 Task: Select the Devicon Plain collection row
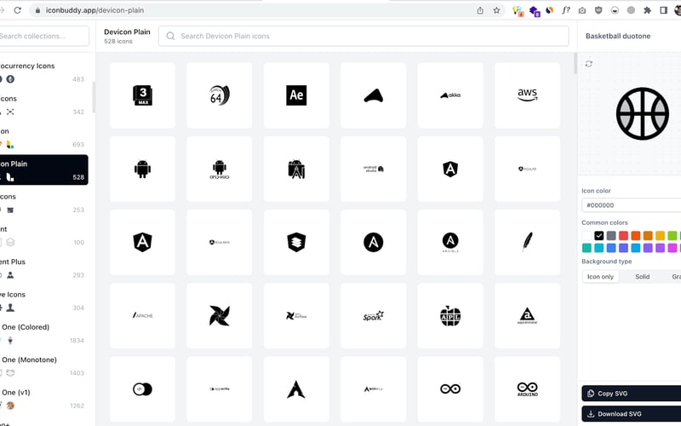click(x=43, y=170)
